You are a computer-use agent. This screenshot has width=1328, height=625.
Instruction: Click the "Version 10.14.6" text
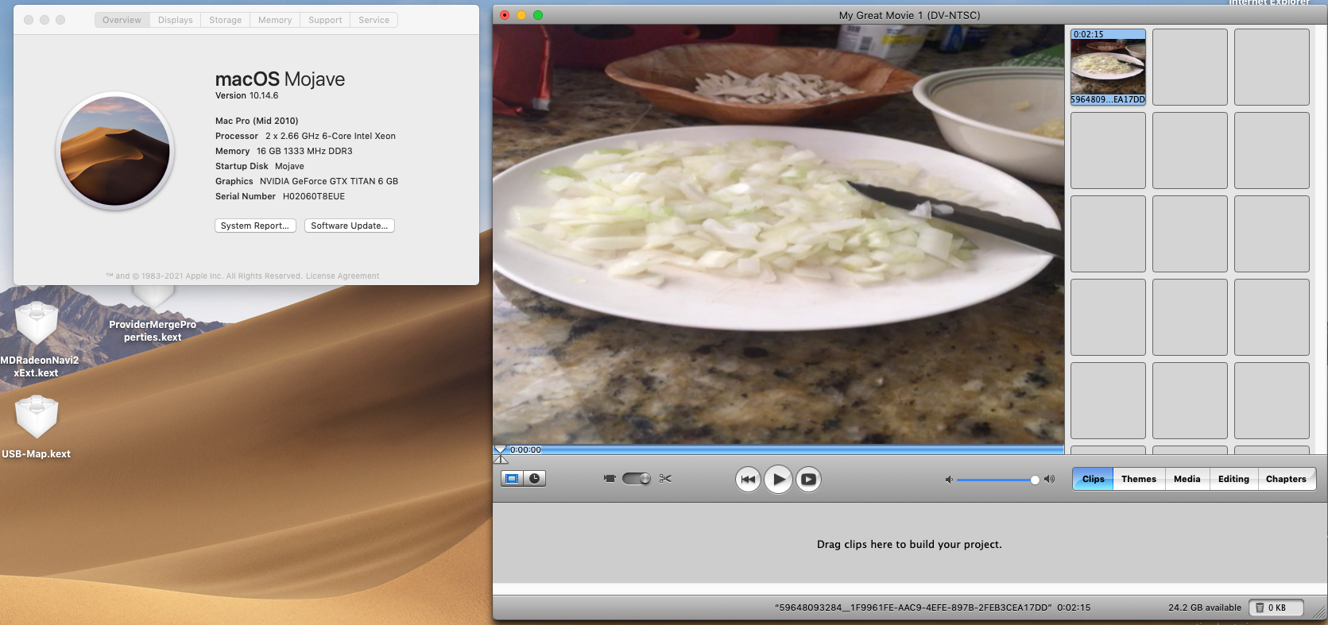coord(246,95)
